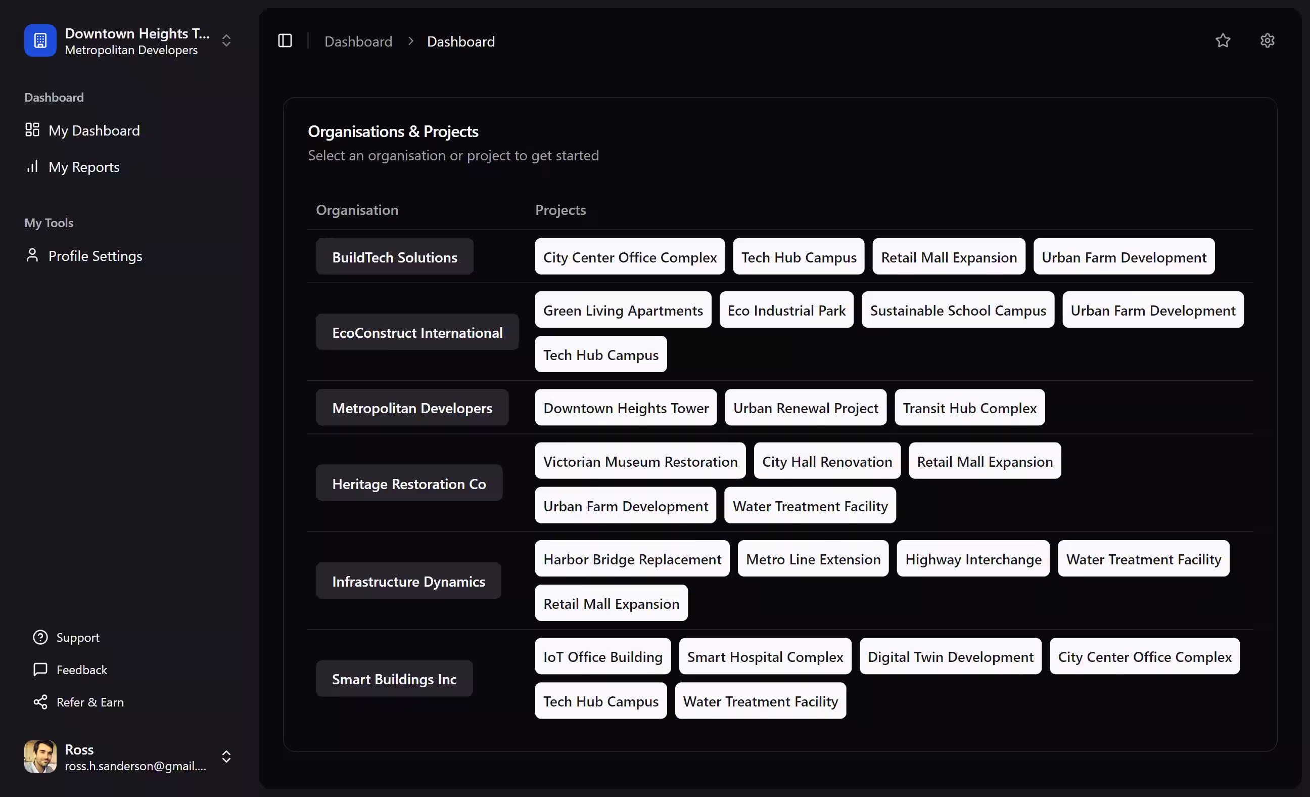The image size is (1310, 797).
Task: Select the Metropolitan Developers organisation
Action: click(x=412, y=408)
